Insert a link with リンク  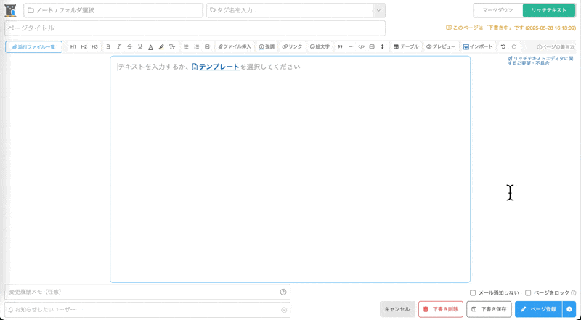293,46
